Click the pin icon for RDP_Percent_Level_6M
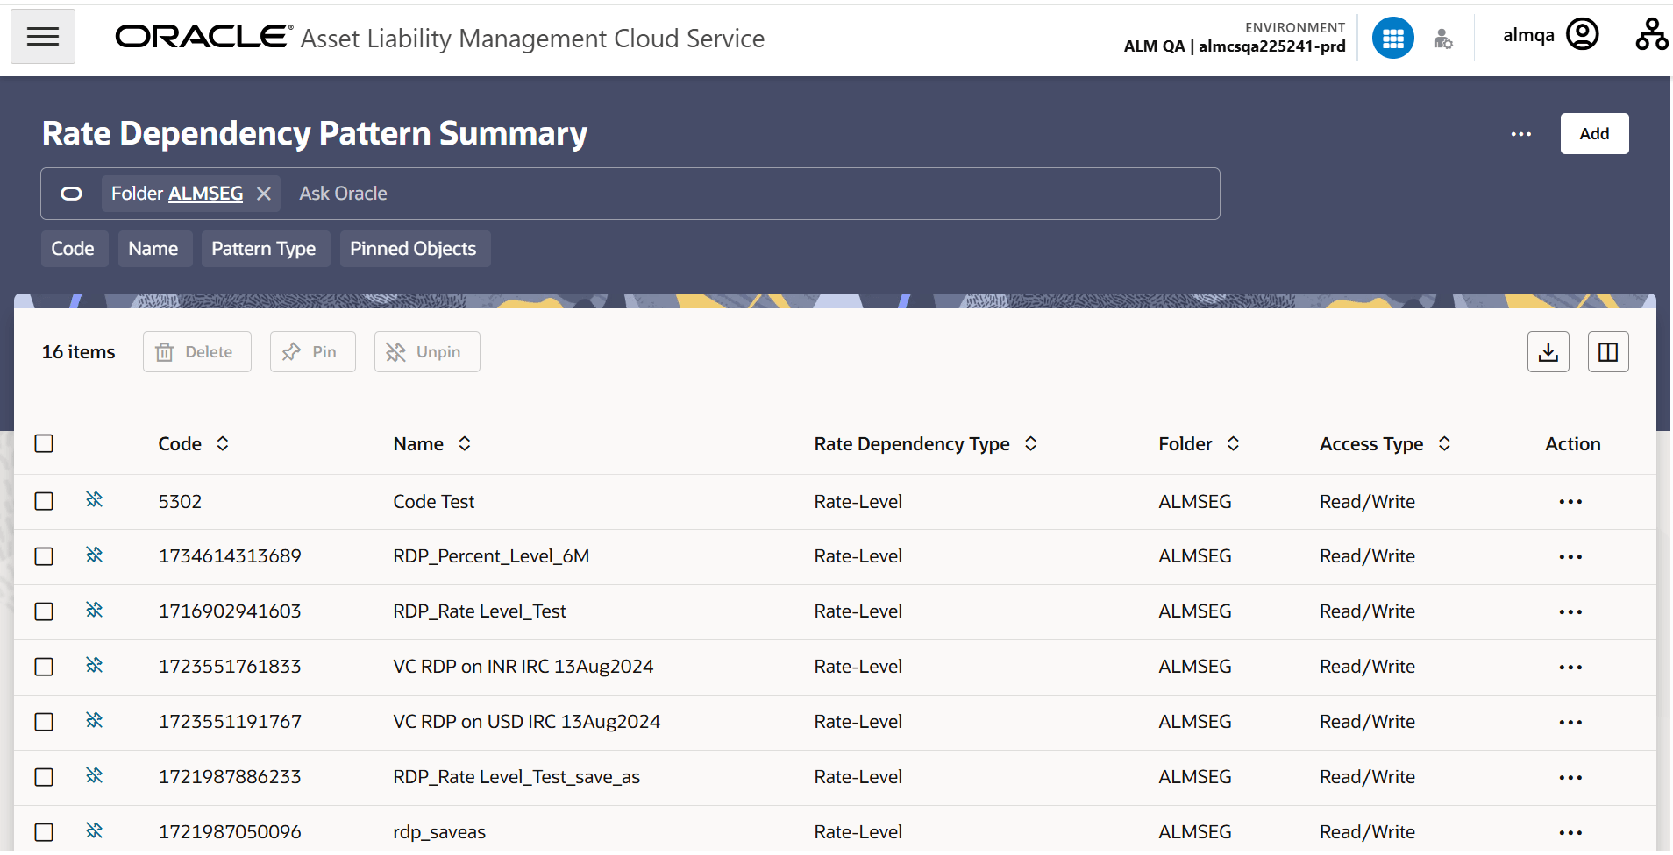The width and height of the screenshot is (1673, 855). click(x=95, y=555)
